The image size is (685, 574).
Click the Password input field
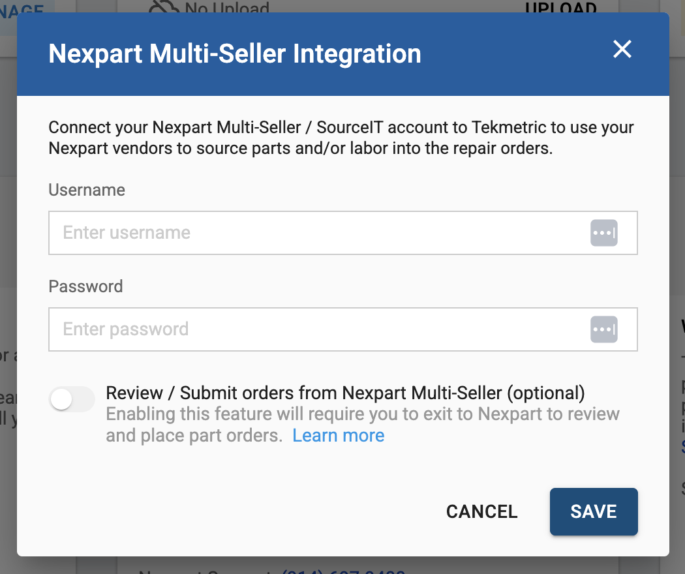(x=343, y=329)
